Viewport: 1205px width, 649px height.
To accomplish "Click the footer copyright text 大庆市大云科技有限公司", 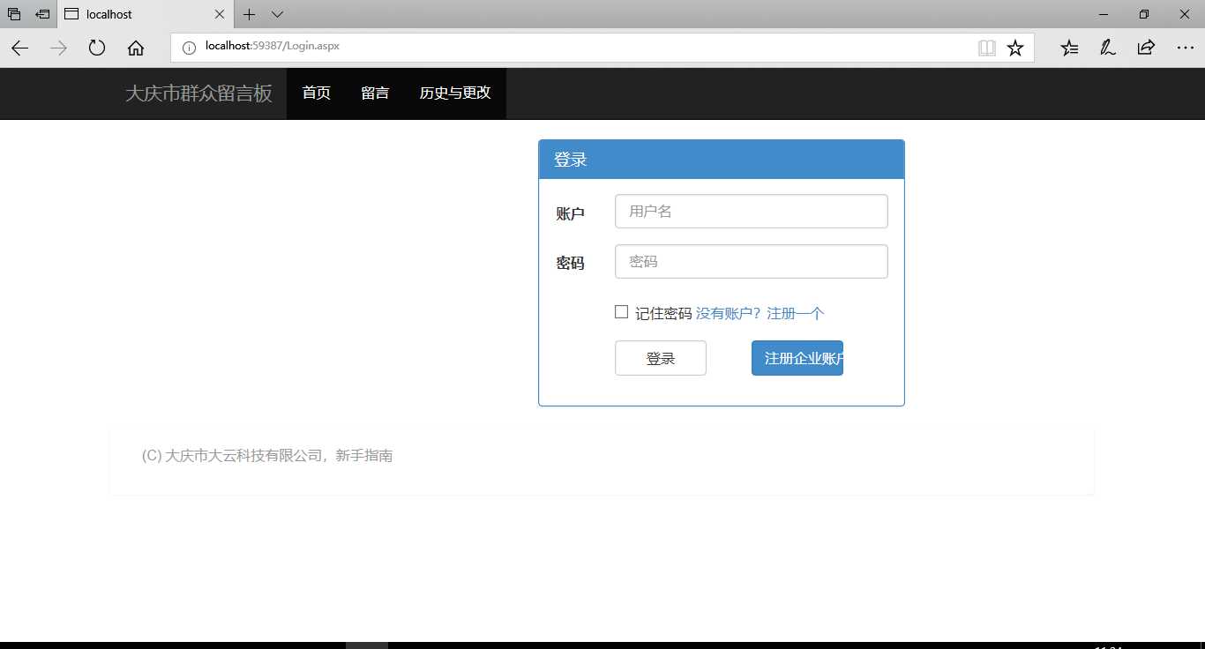I will click(x=244, y=456).
